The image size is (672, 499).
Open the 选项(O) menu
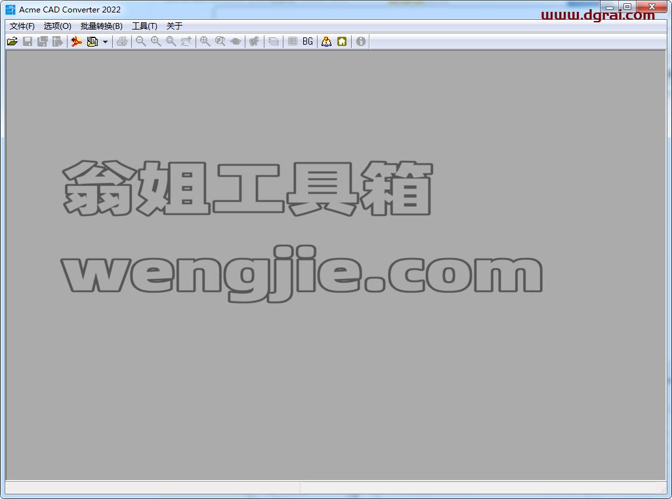click(x=58, y=26)
